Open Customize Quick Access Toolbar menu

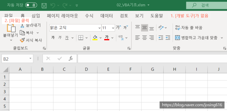click(x=77, y=6)
